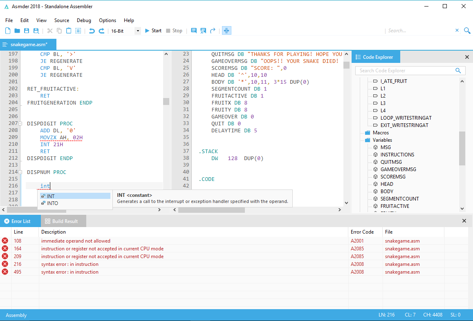Viewport: 473px width, 321px height.
Task: Undo the last edit via toolbar
Action: click(92, 31)
